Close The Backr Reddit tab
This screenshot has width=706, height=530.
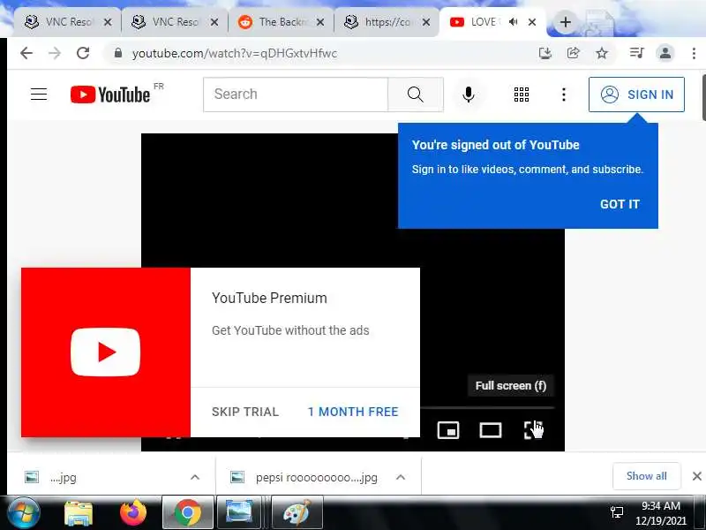coord(320,21)
